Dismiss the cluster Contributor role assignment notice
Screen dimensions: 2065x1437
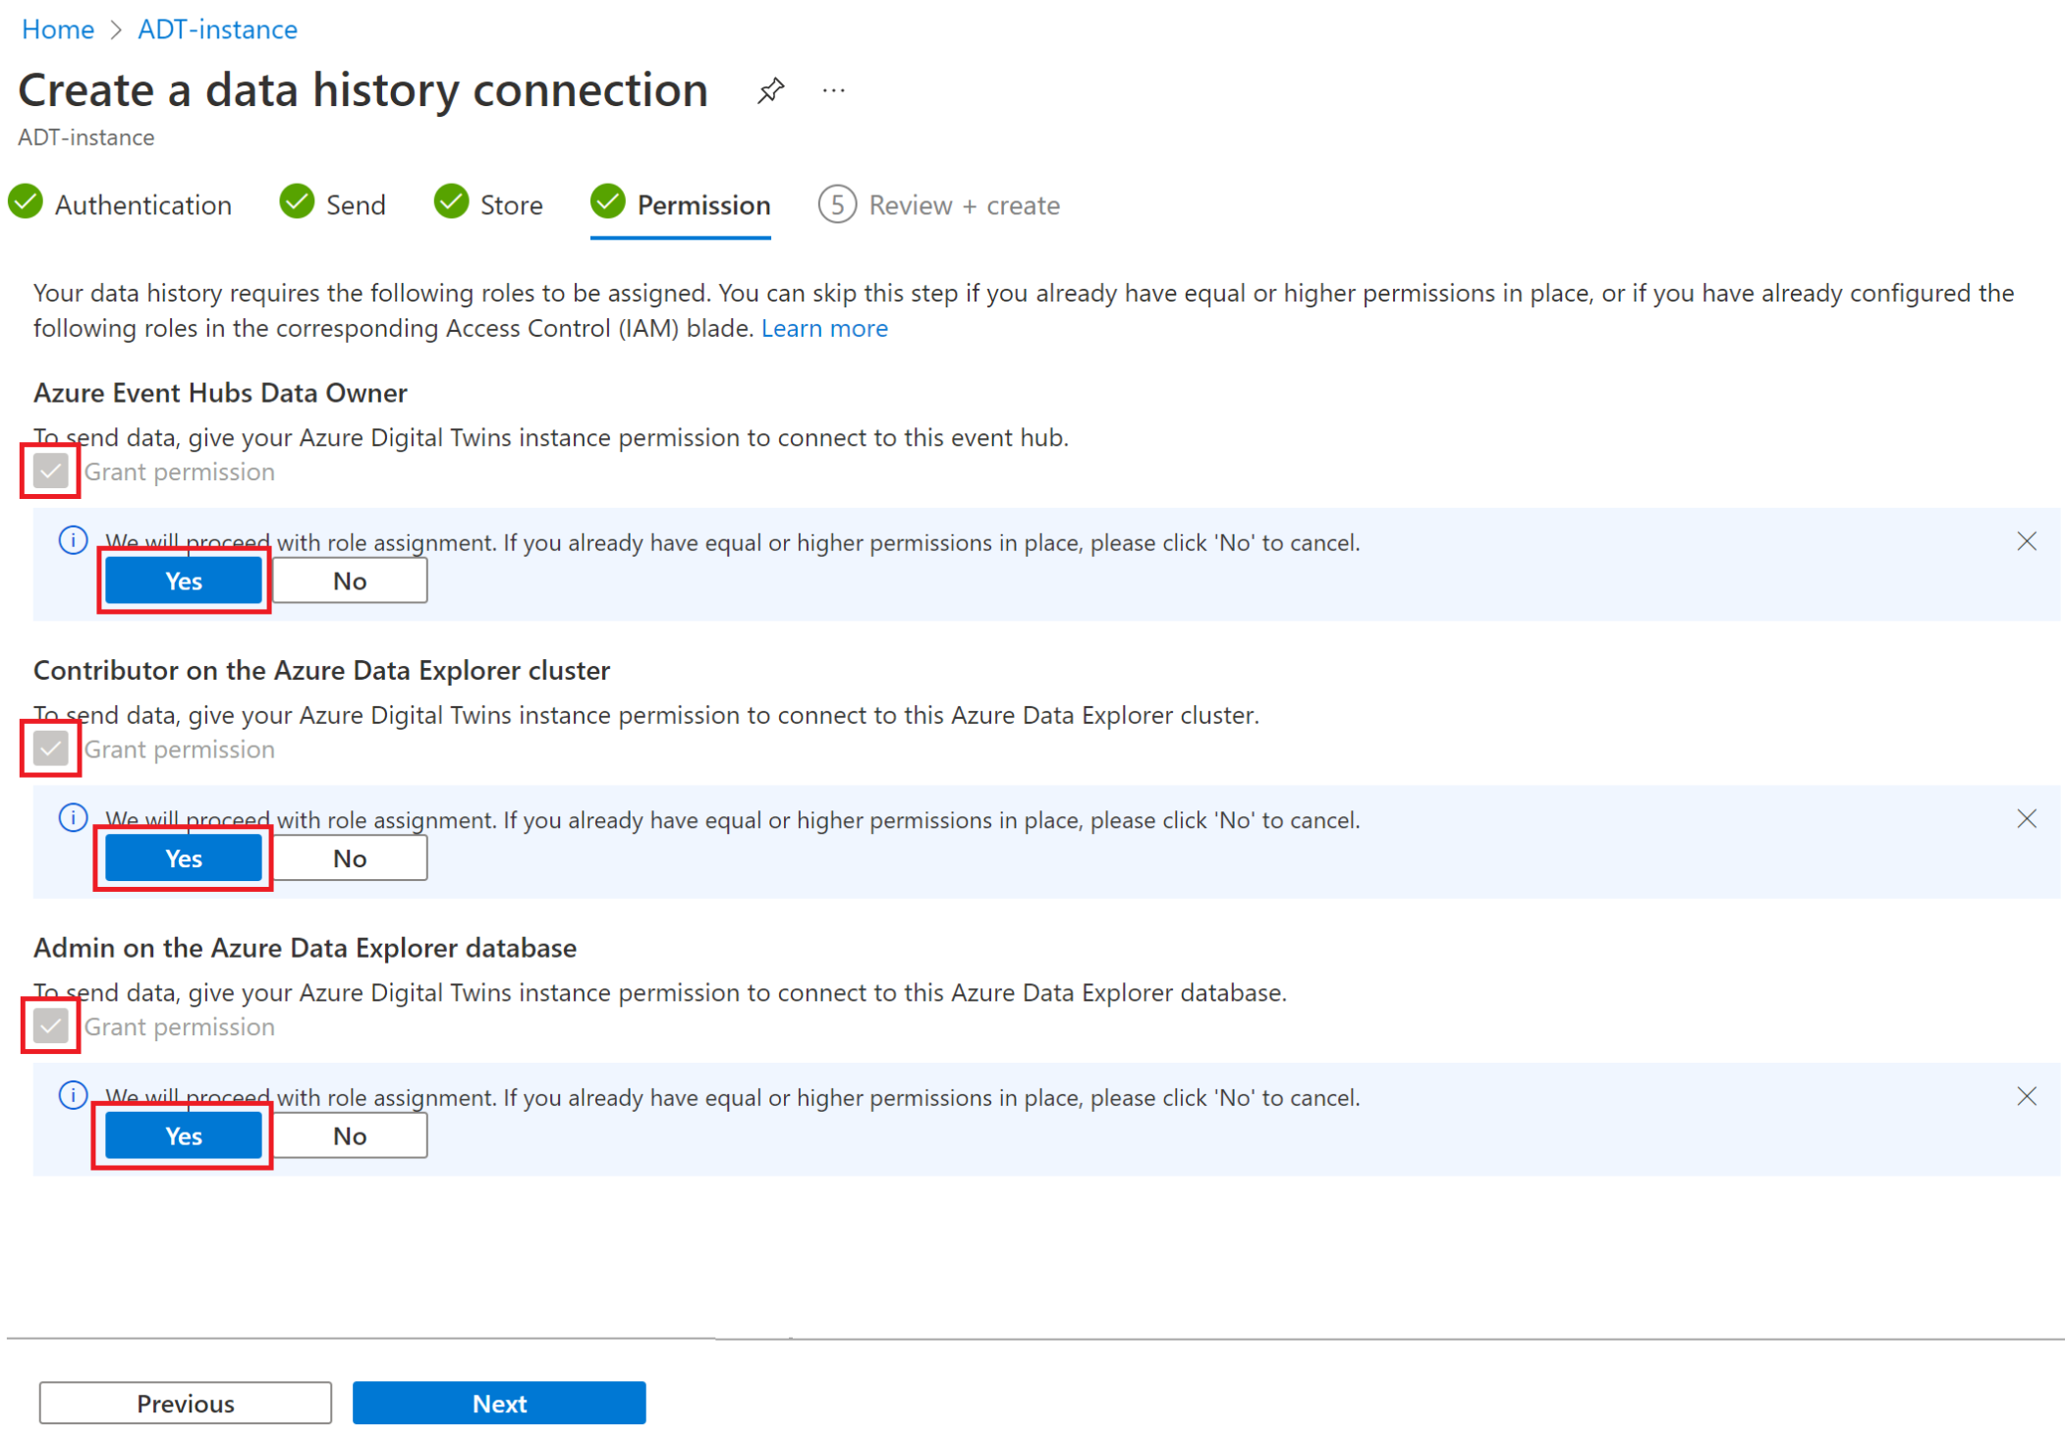[2026, 819]
